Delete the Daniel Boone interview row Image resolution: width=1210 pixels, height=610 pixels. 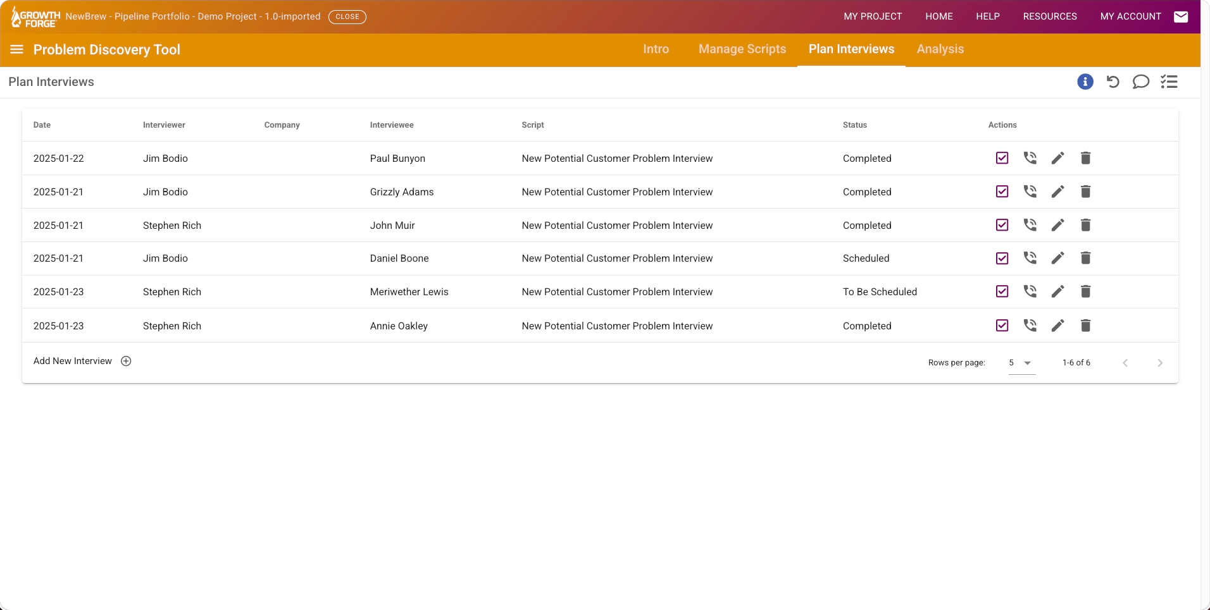tap(1086, 258)
